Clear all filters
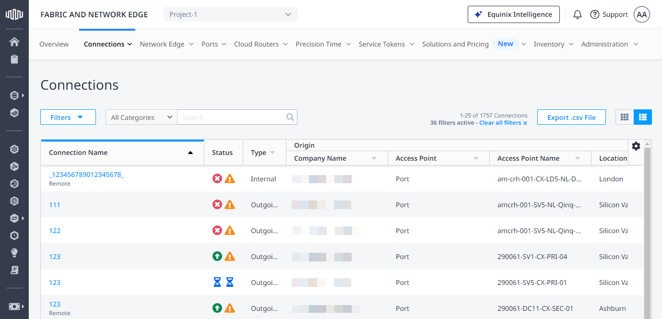 coord(503,123)
